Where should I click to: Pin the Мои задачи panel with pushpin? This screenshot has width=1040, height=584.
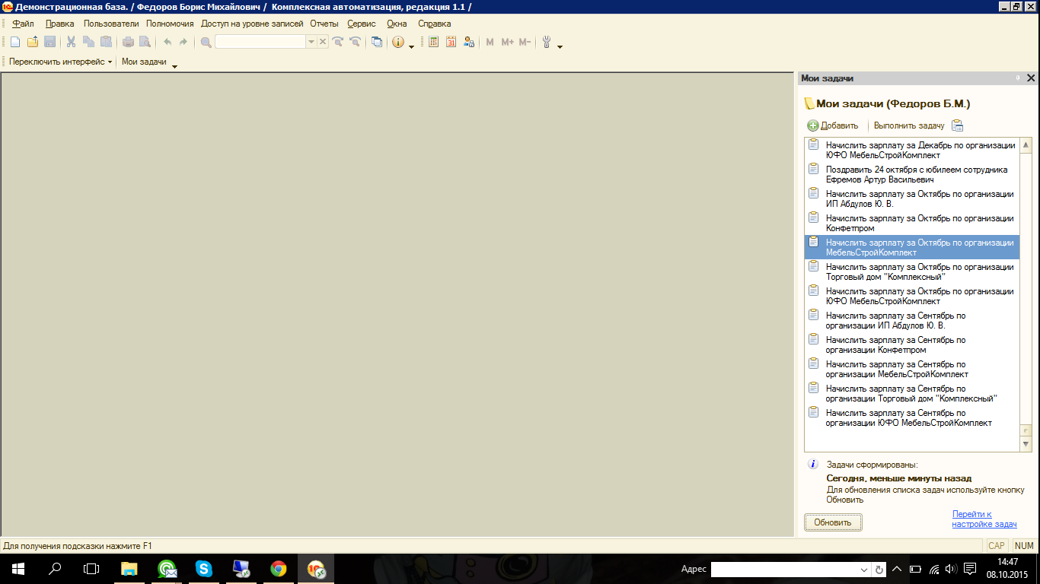point(1018,78)
